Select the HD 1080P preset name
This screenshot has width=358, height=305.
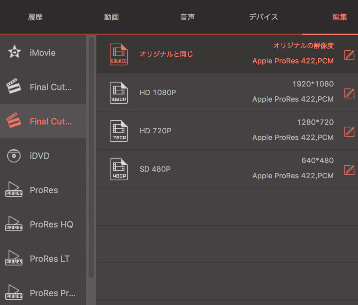point(158,92)
